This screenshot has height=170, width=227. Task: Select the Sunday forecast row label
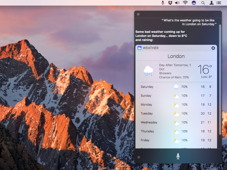(x=146, y=96)
